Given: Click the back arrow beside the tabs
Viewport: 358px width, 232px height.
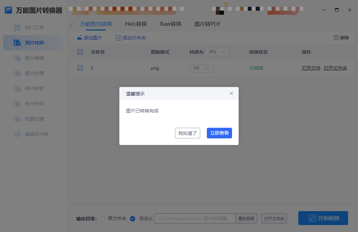Looking at the screenshot, I should pos(72,25).
